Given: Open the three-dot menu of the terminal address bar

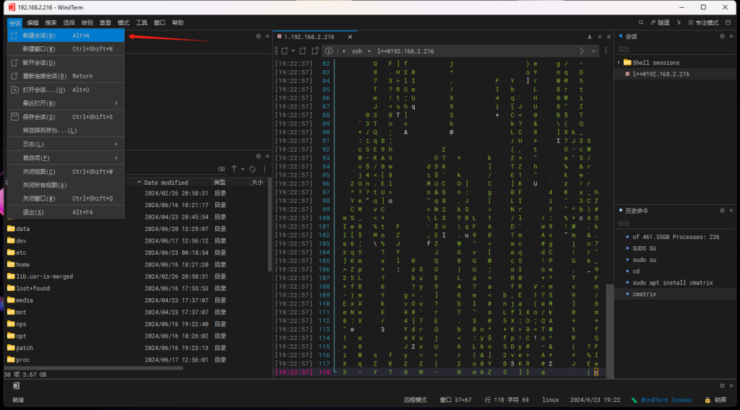Looking at the screenshot, I should [x=606, y=51].
